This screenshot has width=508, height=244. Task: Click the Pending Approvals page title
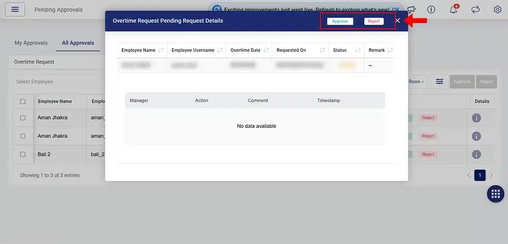(59, 10)
